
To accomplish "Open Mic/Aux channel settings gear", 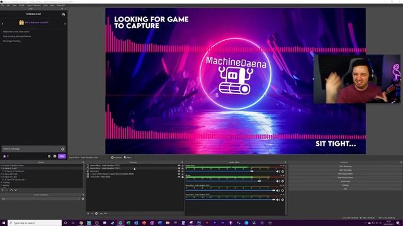I will 283,181.
